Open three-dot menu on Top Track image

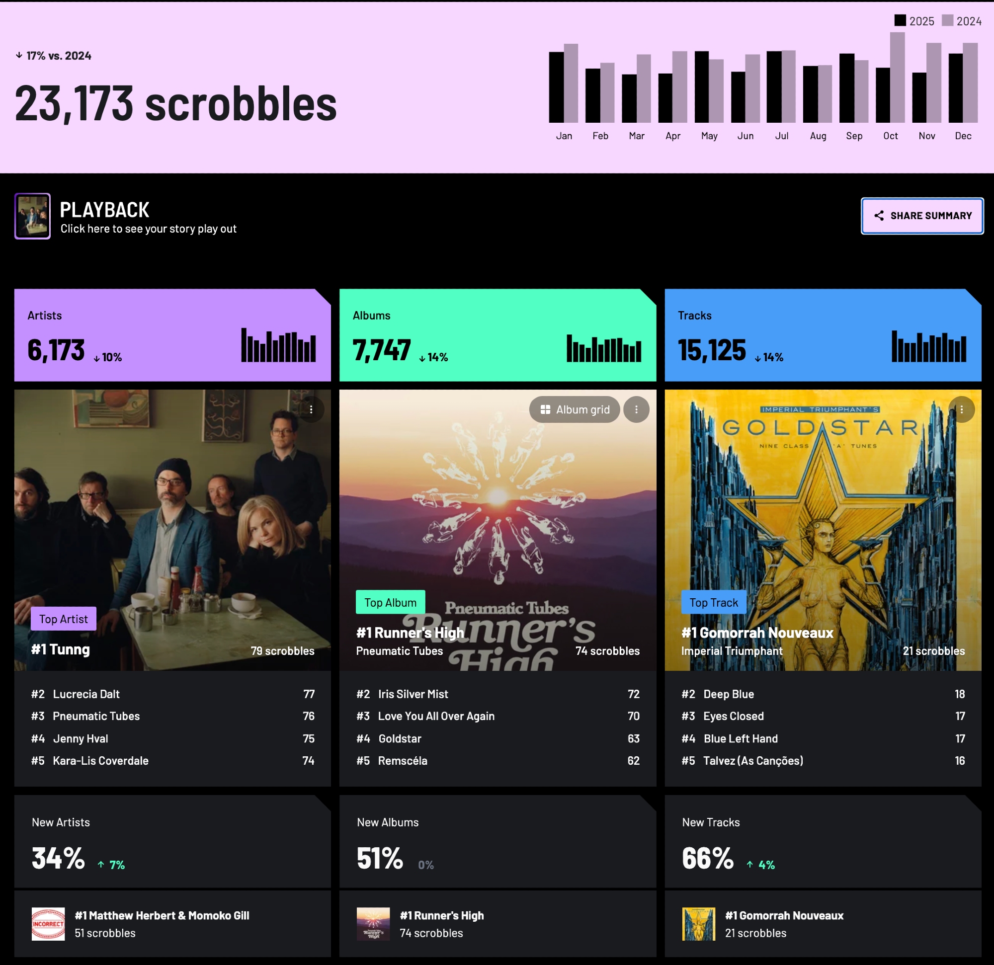tap(961, 409)
